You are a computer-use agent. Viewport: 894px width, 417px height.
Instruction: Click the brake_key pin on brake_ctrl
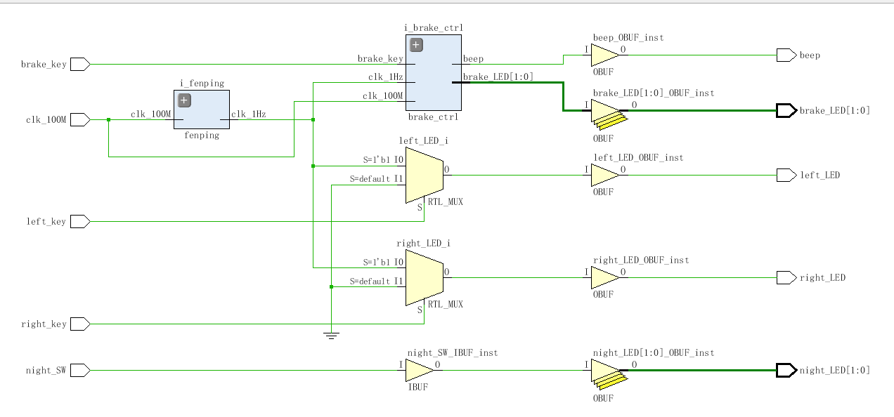coord(380,59)
